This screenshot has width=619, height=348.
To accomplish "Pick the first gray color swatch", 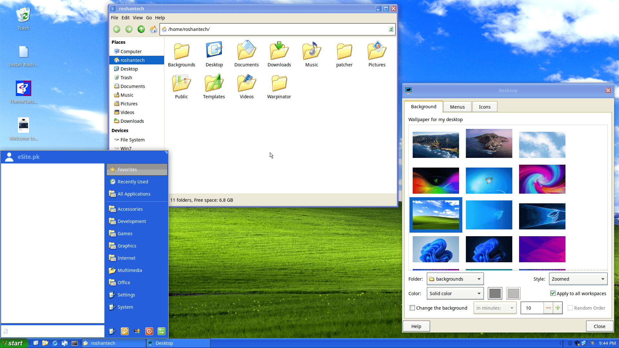I will [495, 294].
